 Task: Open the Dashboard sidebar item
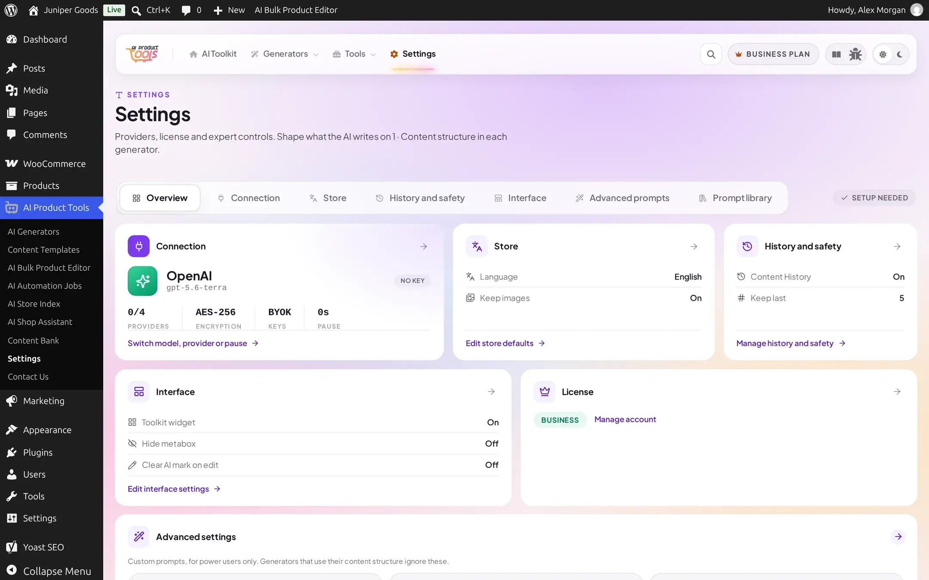[x=52, y=40]
